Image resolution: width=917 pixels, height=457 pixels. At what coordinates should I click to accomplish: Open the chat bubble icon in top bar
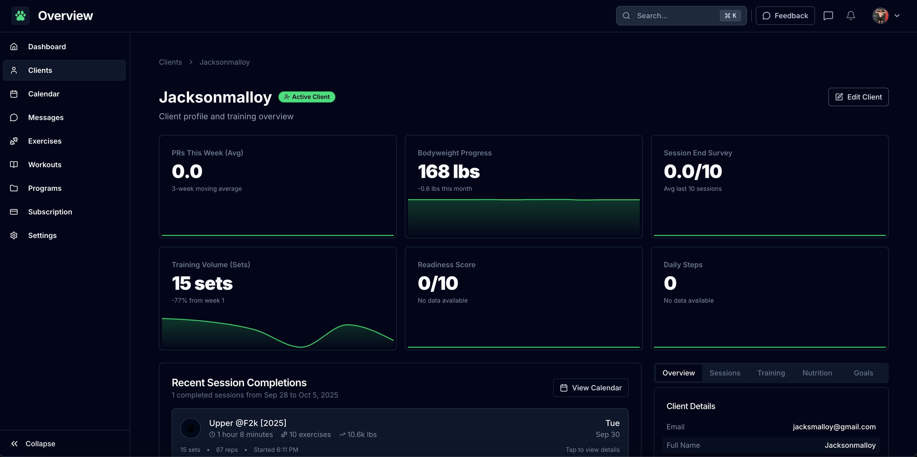click(829, 15)
